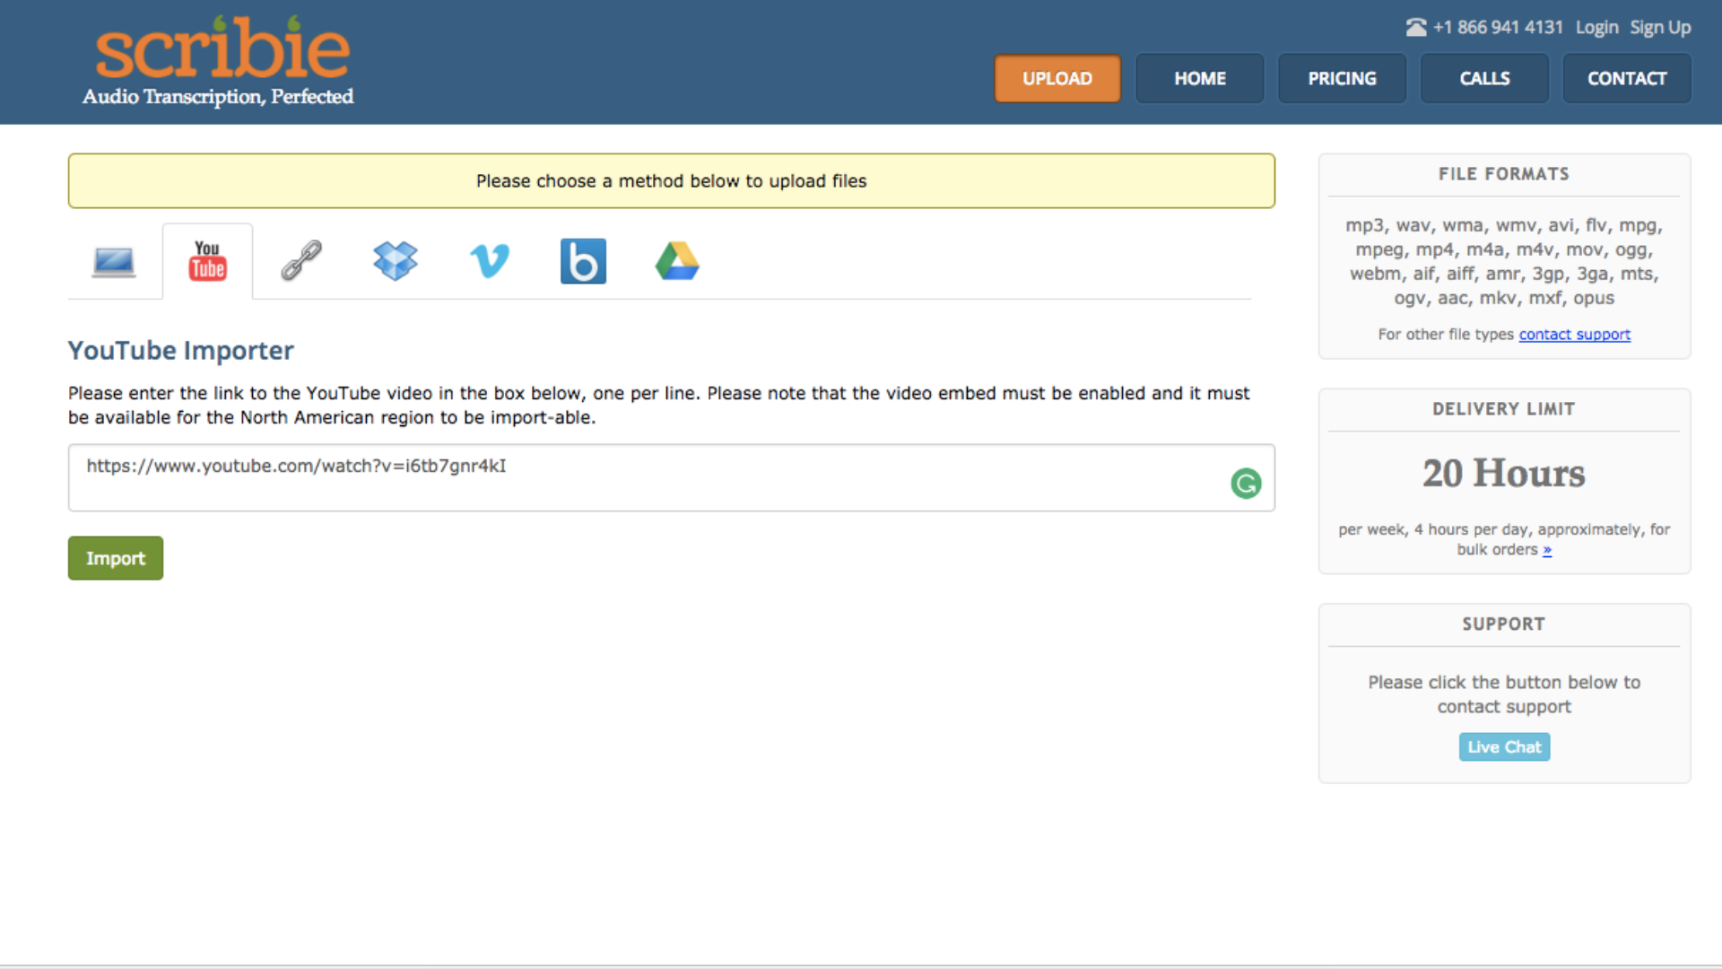Select the YouTube importer tab
This screenshot has height=969, width=1722.
[x=207, y=261]
